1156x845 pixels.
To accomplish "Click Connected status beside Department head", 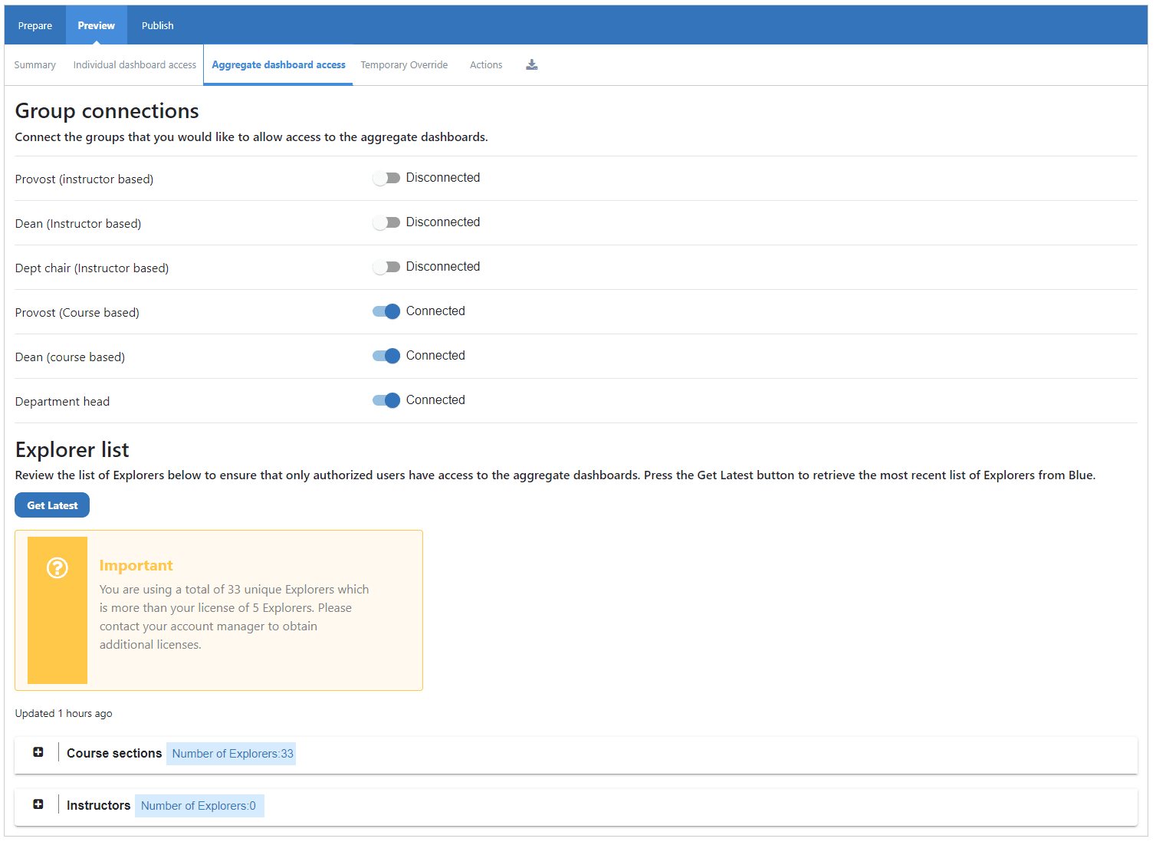I will (x=435, y=400).
